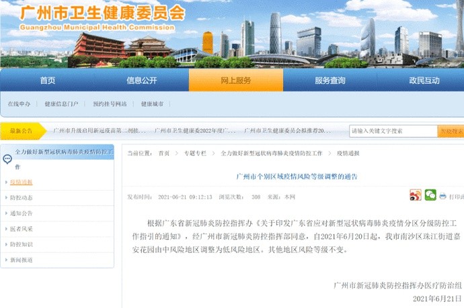Go to 专题专栏 in the breadcrumb
The width and height of the screenshot is (464, 308).
(195, 153)
